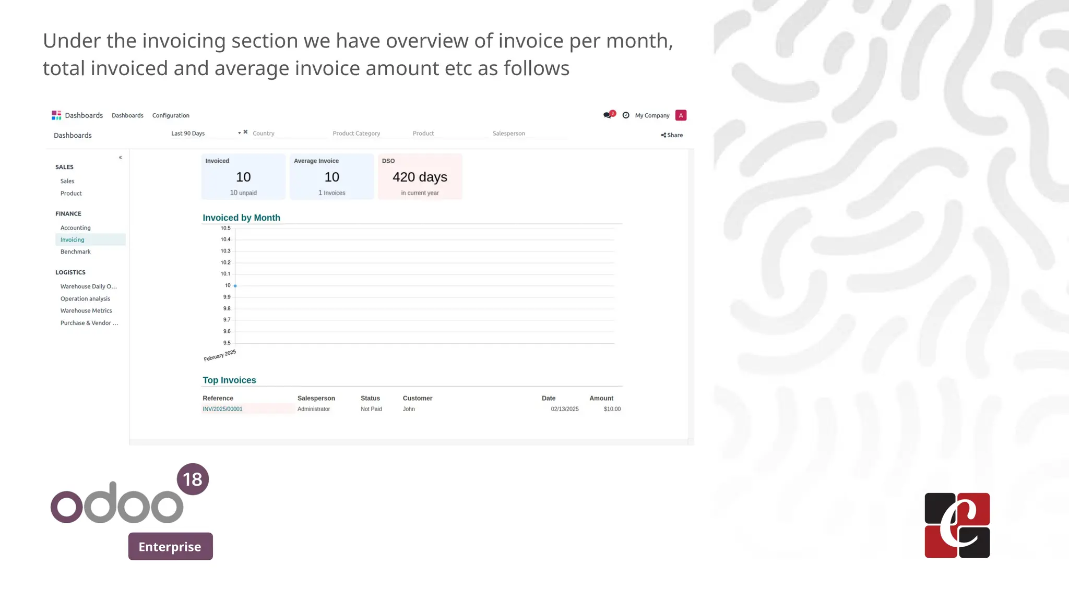The height and width of the screenshot is (601, 1069).
Task: Open the Configuration menu
Action: pos(171,115)
